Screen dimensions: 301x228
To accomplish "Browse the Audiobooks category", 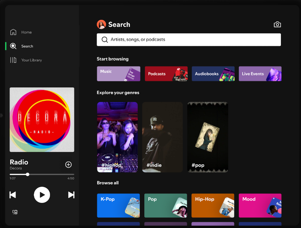I will [x=213, y=74].
